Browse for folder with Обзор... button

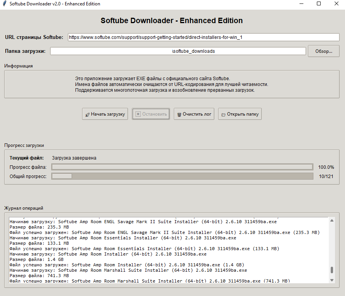point(324,51)
